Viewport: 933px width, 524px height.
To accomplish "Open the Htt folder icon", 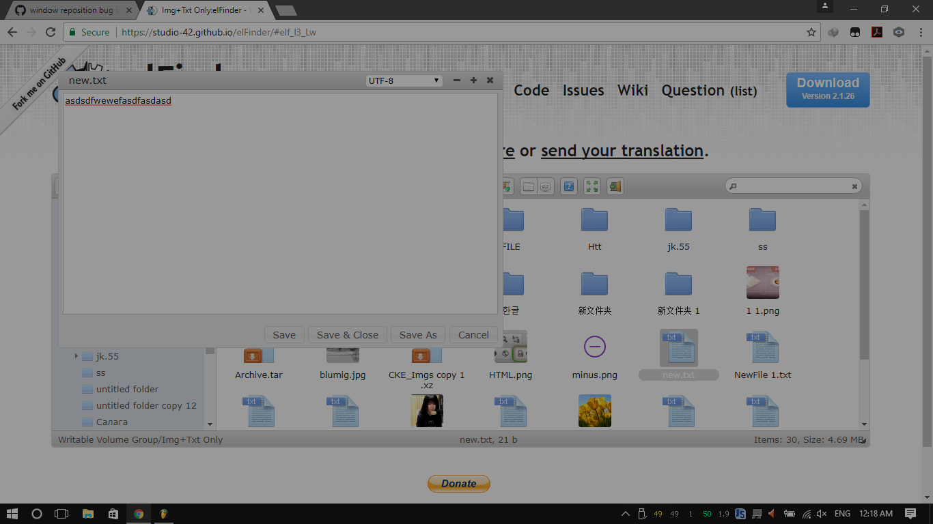I will click(x=594, y=220).
